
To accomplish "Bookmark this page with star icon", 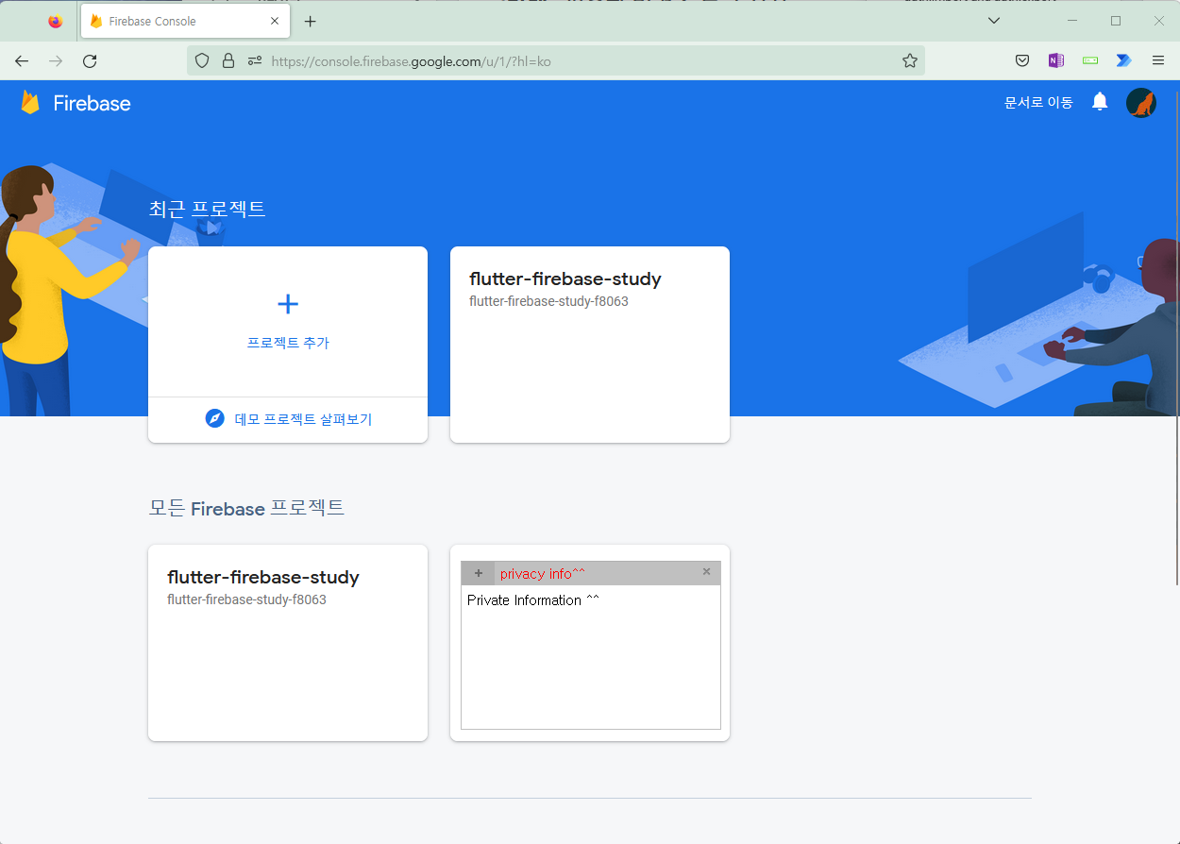I will click(x=910, y=60).
